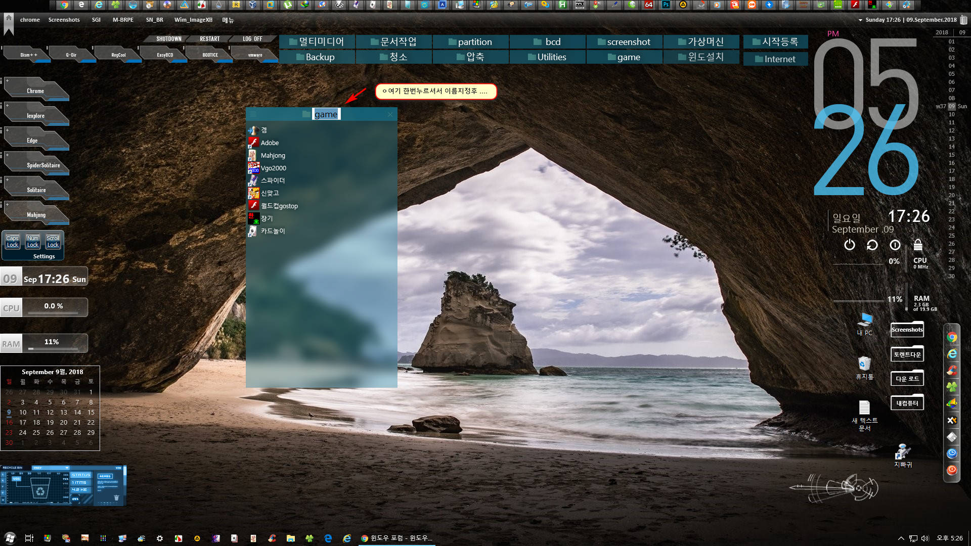This screenshot has width=971, height=546.
Task: Launch Chrome from the top dock bar
Action: pyautogui.click(x=64, y=5)
